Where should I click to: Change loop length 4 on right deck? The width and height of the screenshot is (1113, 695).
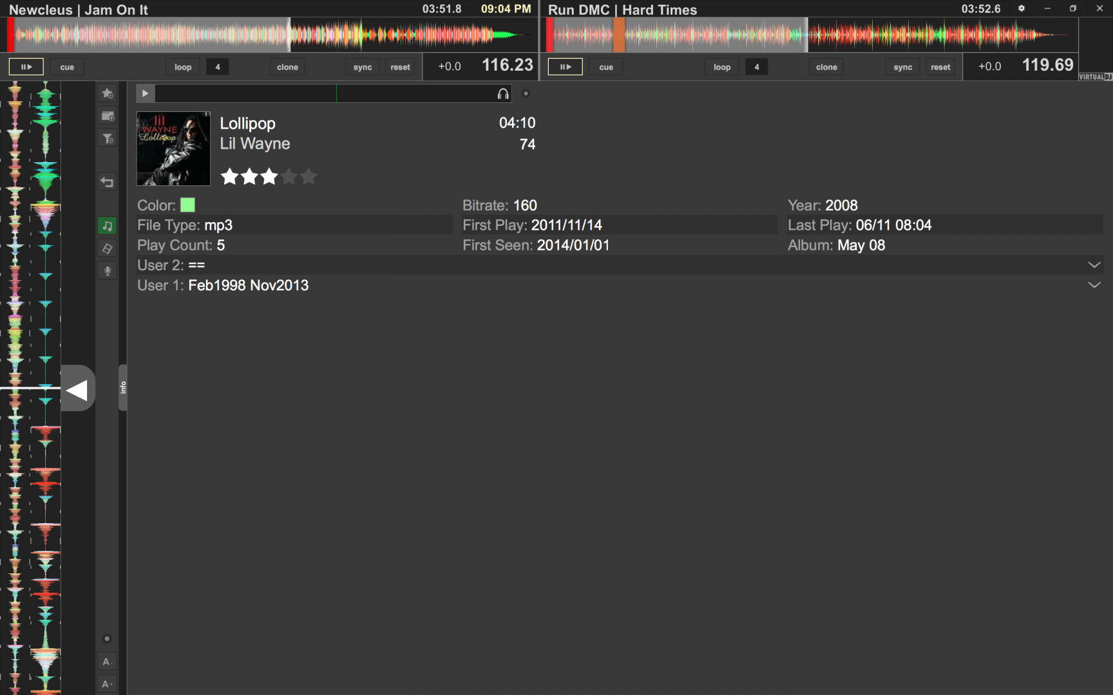(757, 67)
